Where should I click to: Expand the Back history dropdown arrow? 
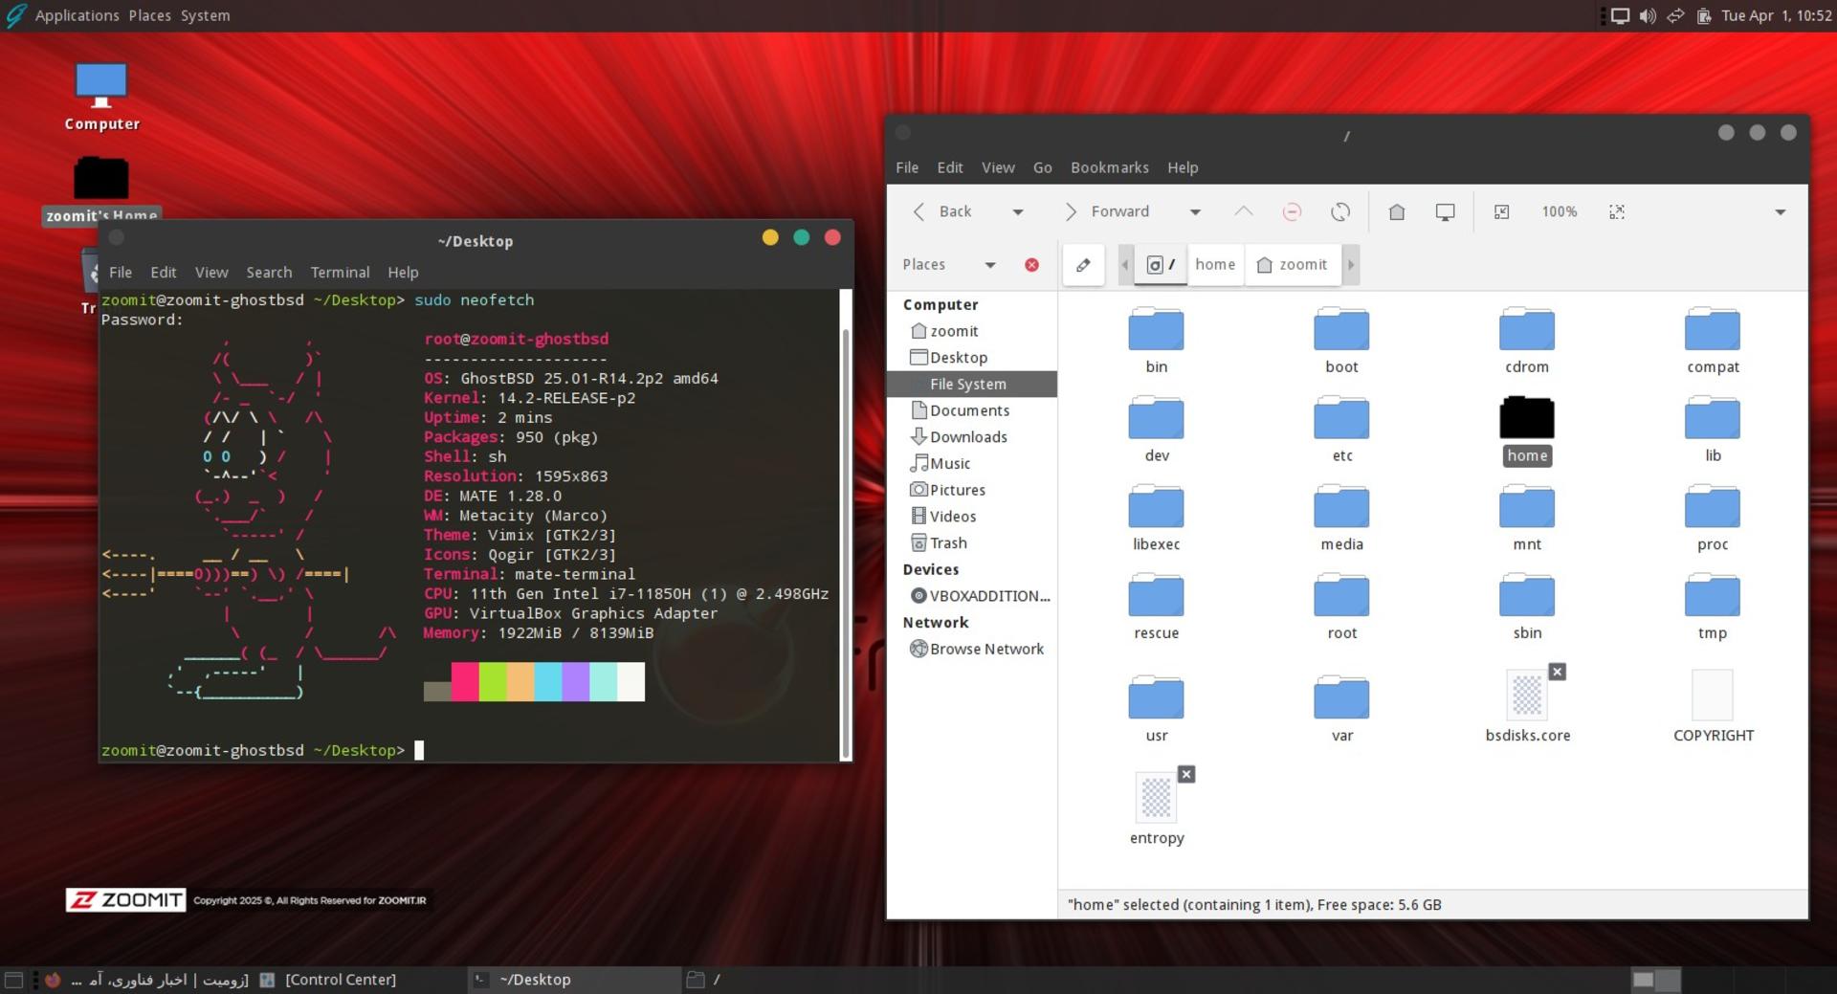(1018, 212)
